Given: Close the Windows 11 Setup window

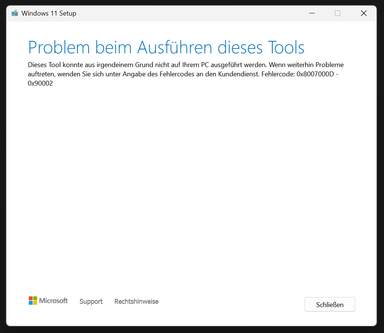Looking at the screenshot, I should point(364,13).
